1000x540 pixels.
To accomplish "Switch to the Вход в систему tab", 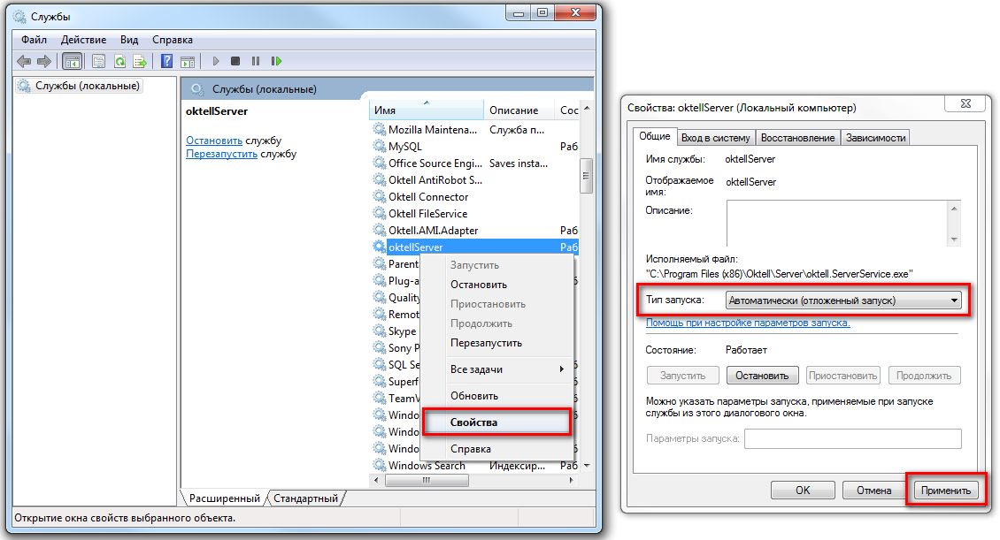I will point(716,138).
